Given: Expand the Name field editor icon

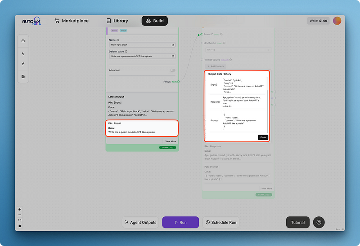Looking at the screenshot, I should [173, 45].
